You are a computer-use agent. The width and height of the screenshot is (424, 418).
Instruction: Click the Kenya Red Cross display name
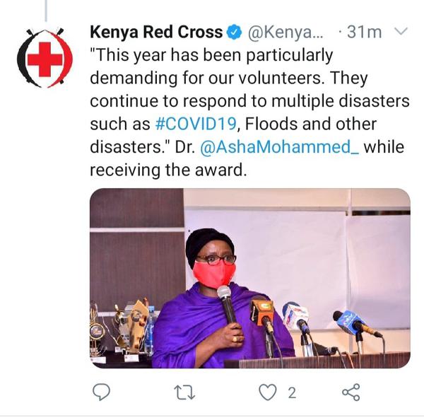(x=155, y=32)
